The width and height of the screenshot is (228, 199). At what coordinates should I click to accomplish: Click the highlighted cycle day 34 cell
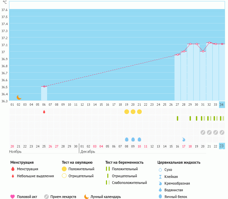tap(222, 105)
